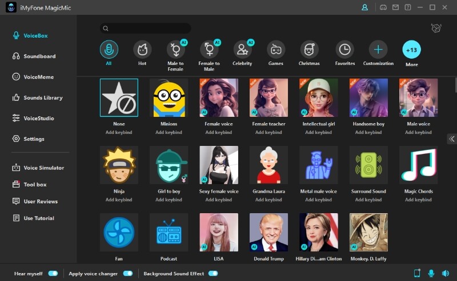Switch to VoiceStudio in sidebar

pos(39,118)
